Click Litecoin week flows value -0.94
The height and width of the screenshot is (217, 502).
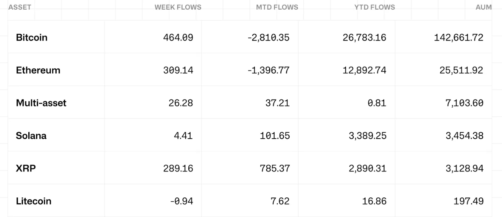click(181, 201)
